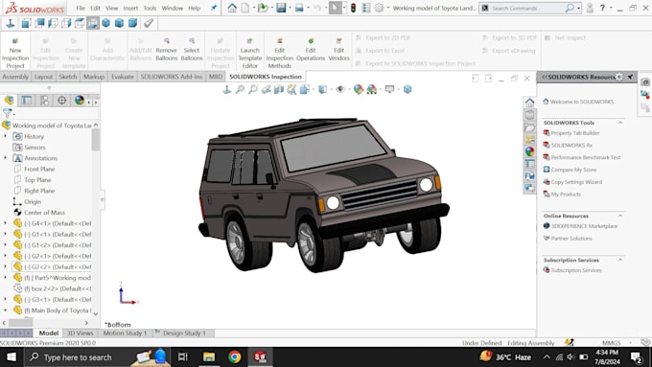Switch to MBD tab
The height and width of the screenshot is (367, 652).
coord(216,77)
